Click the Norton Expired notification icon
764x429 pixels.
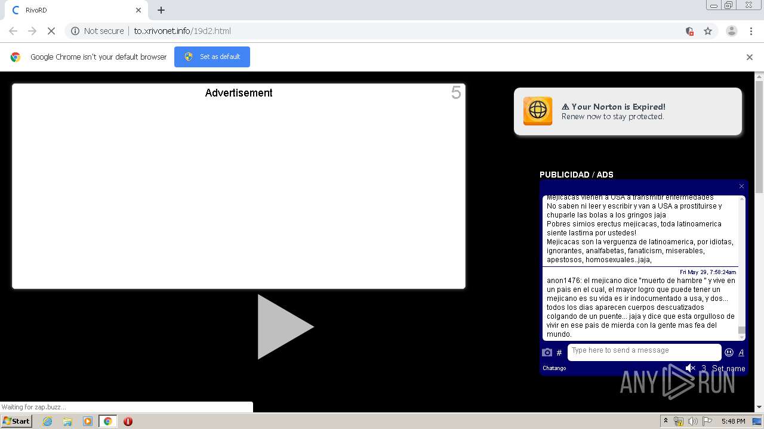[x=538, y=111]
